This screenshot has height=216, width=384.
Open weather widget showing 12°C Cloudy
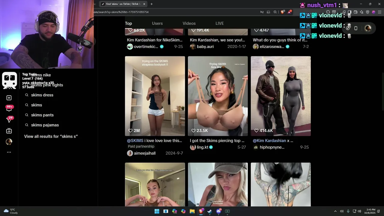click(x=10, y=211)
